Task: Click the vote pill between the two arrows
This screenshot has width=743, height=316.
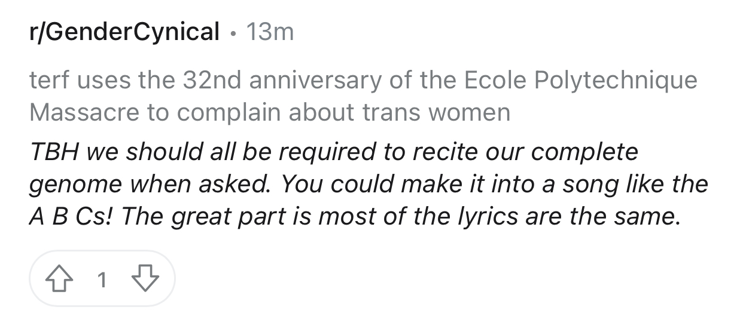Action: (x=102, y=278)
